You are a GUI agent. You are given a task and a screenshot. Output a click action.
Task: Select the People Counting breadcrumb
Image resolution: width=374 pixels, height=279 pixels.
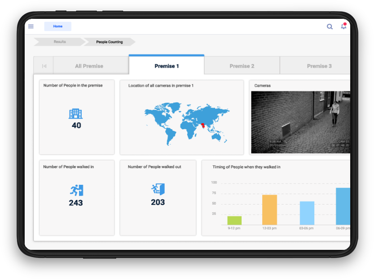coord(110,42)
